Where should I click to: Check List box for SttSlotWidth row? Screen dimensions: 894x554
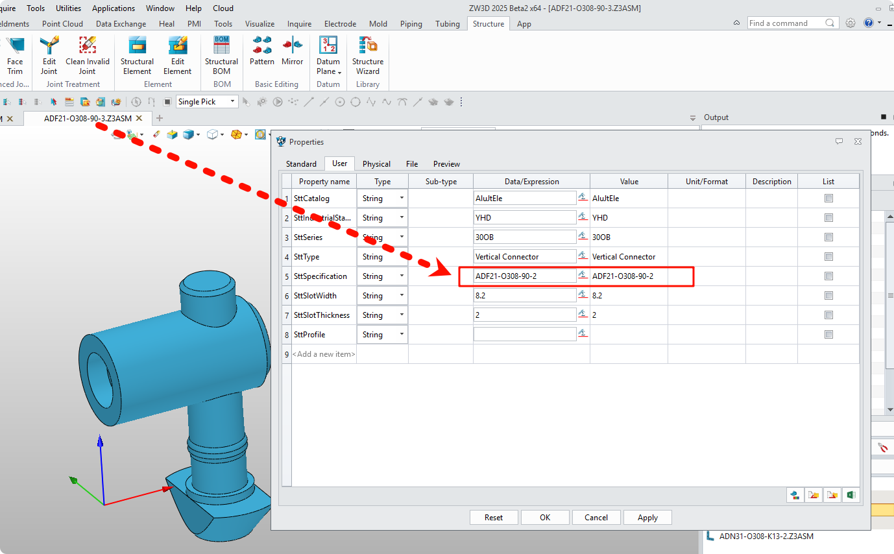(828, 296)
